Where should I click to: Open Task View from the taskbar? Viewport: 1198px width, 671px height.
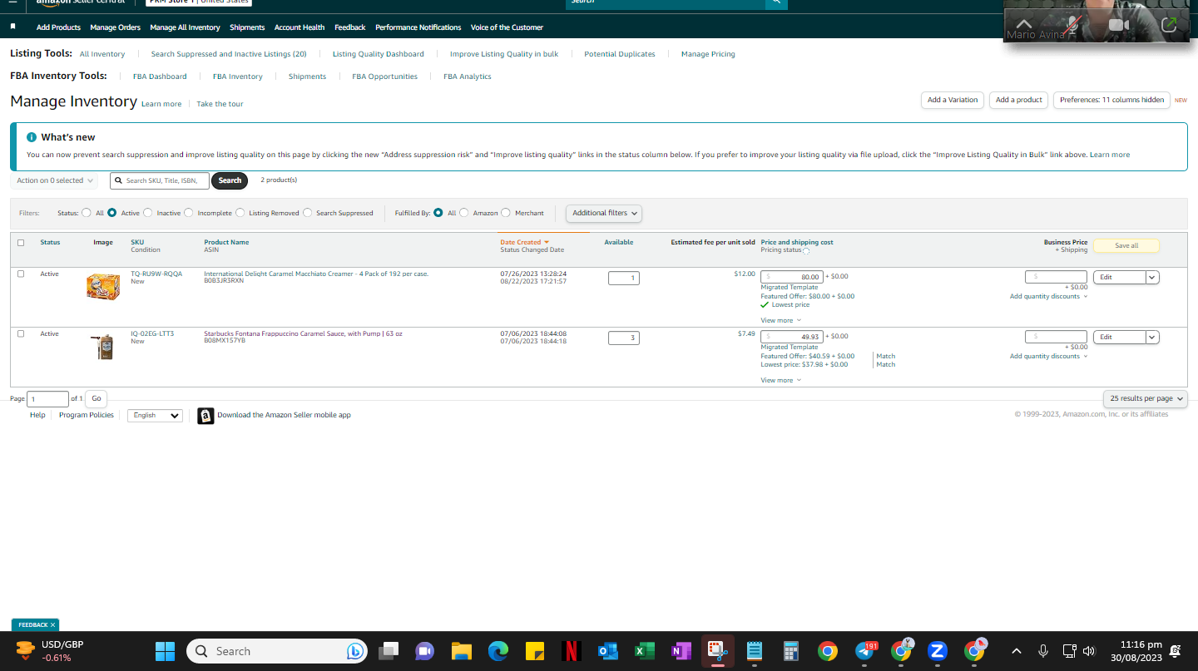[x=389, y=651]
